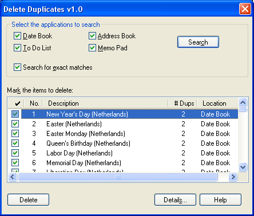Close the Delete Duplicates window
The height and width of the screenshot is (216, 254).
click(245, 9)
